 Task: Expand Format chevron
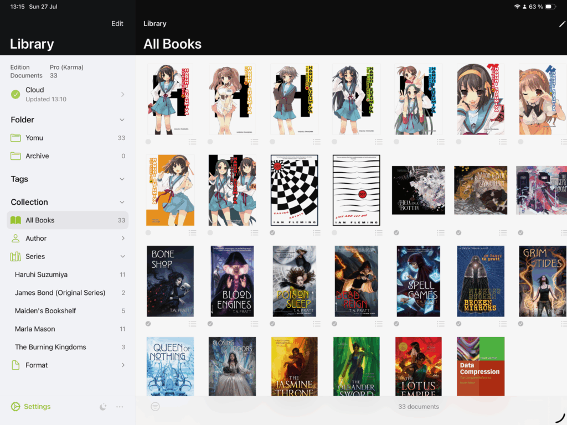point(123,365)
